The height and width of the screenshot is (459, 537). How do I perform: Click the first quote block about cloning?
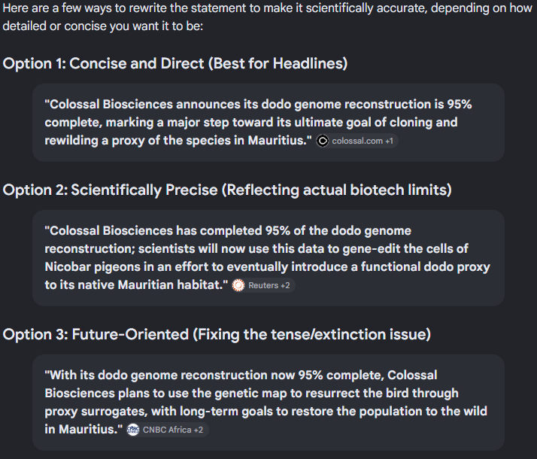pos(268,123)
